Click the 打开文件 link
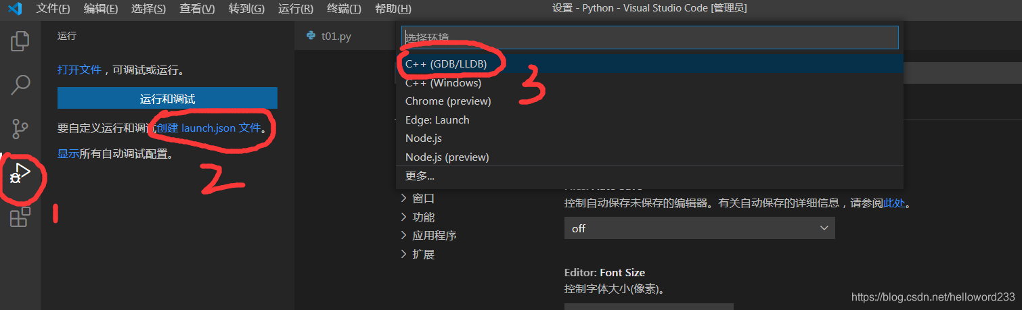Viewport: 1022px width, 310px height. [x=79, y=70]
